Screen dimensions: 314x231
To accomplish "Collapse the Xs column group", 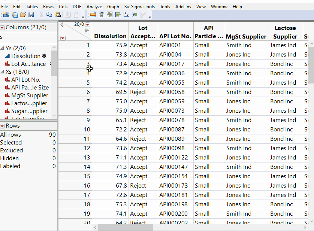I will tap(2, 72).
